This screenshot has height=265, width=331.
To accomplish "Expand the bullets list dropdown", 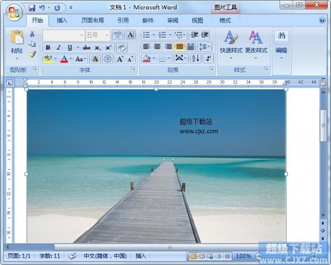I will (154, 35).
